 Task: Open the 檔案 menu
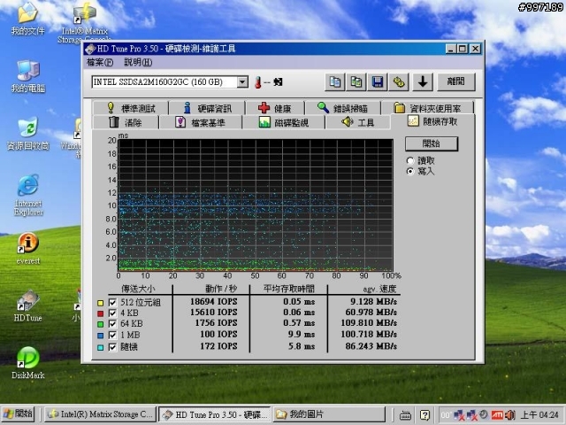[100, 63]
